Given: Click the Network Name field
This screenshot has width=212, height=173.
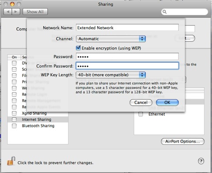Looking at the screenshot, I should (127, 27).
